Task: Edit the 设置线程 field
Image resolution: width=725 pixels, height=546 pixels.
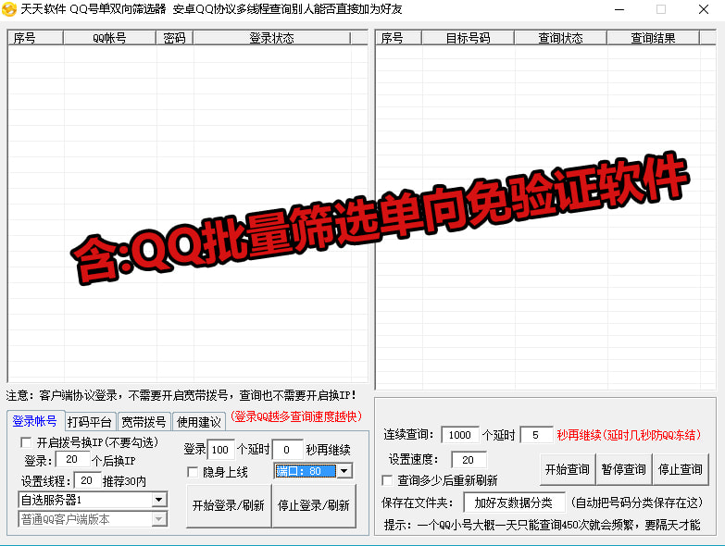Action: pyautogui.click(x=87, y=480)
